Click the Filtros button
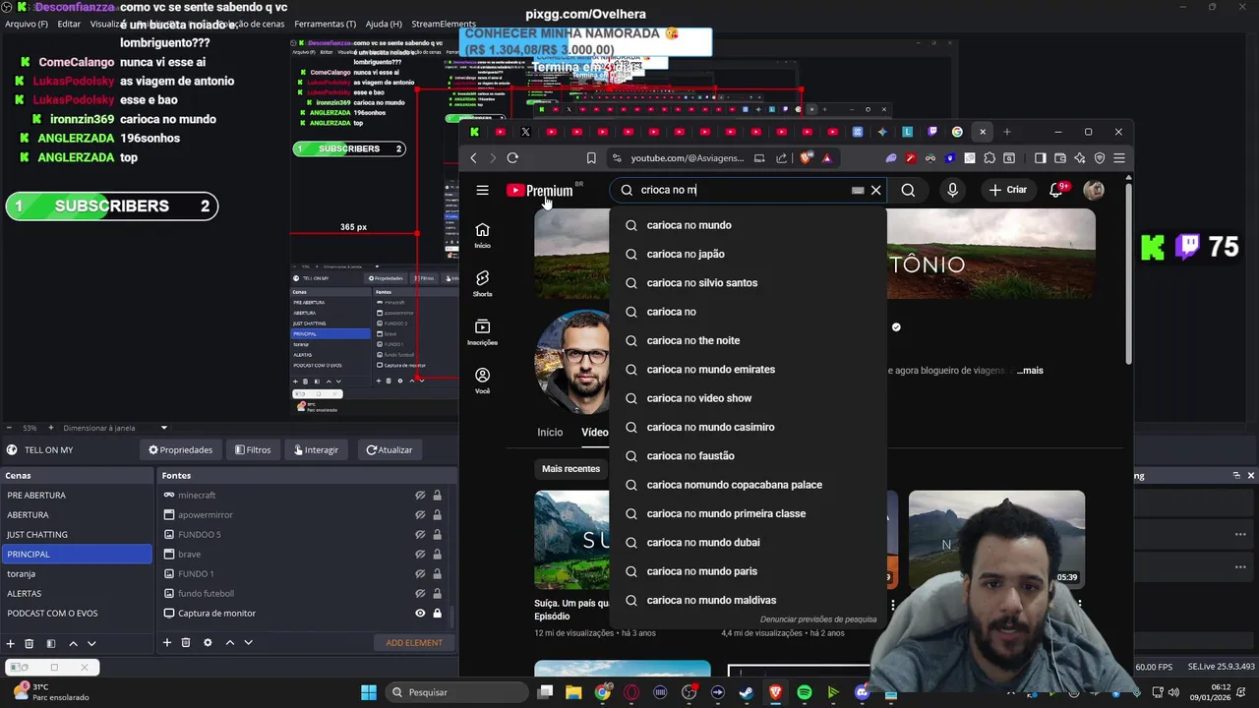 tap(253, 449)
